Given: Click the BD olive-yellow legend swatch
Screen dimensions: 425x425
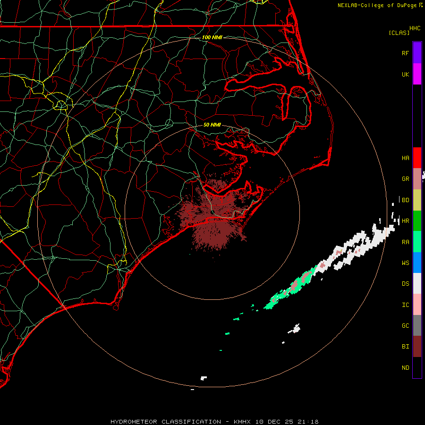Looking at the screenshot, I should coord(417,200).
